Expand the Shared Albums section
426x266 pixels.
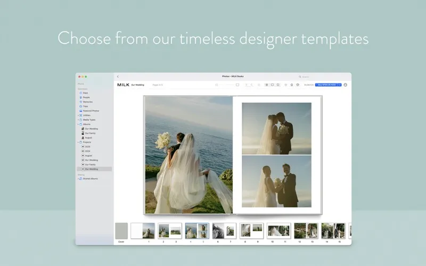pyautogui.click(x=78, y=179)
